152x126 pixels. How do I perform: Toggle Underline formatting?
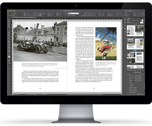[38, 13]
